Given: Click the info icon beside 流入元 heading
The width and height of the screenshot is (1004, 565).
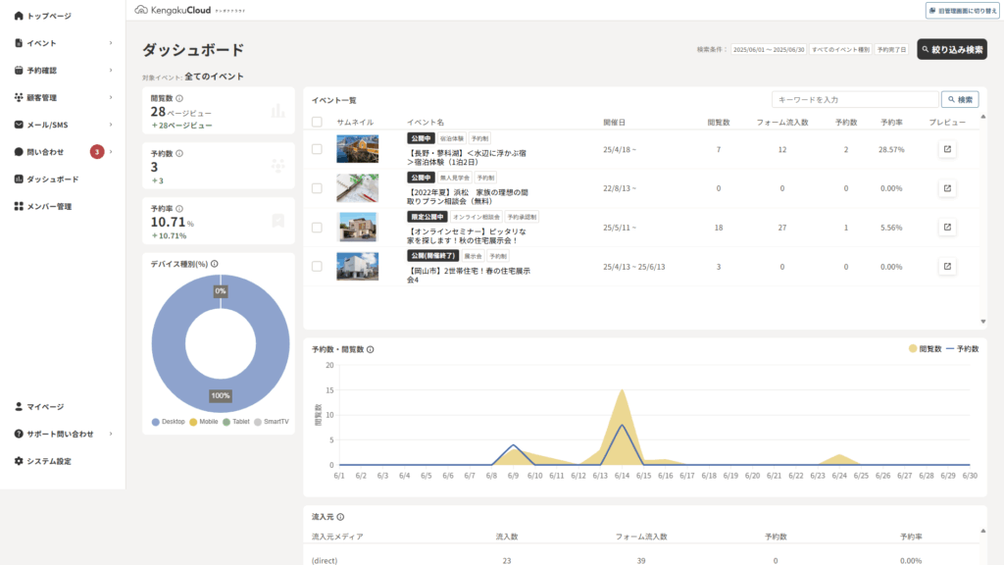Looking at the screenshot, I should (x=340, y=517).
